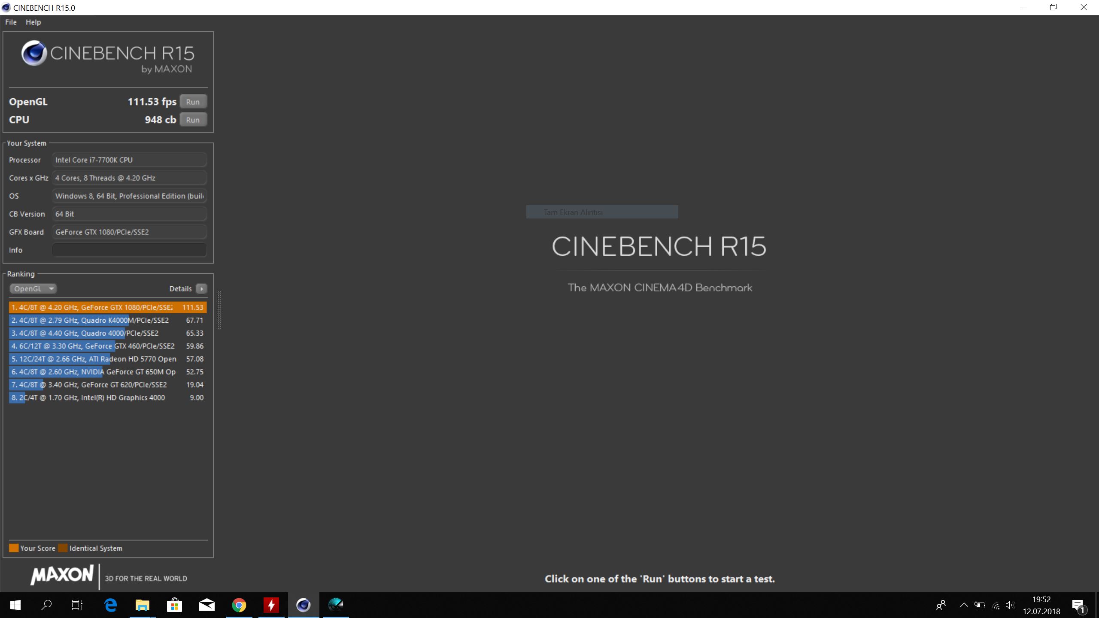Run the CPU benchmark test
Screen dimensions: 1099x618
(x=193, y=120)
